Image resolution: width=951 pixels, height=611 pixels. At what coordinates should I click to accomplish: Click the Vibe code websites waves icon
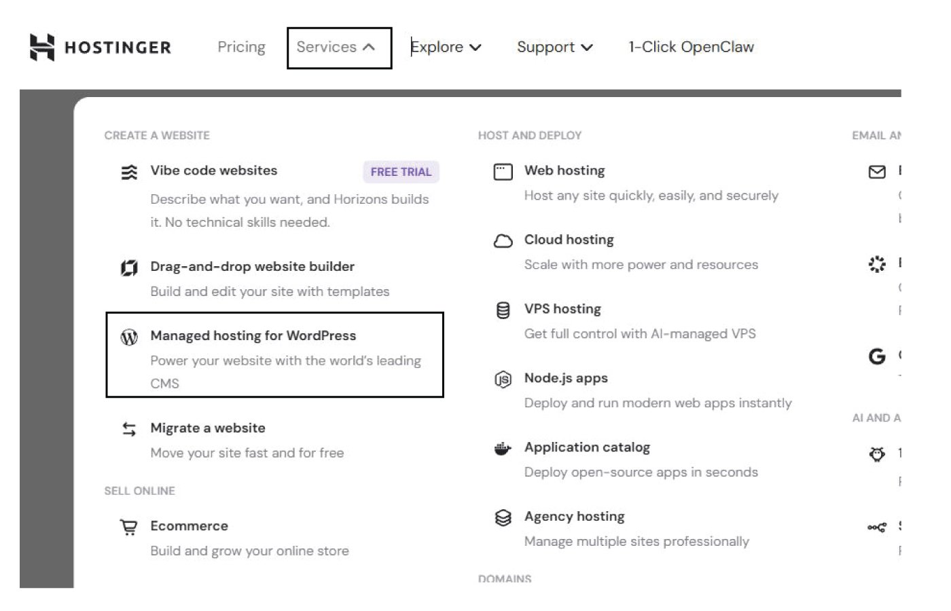pos(129,171)
